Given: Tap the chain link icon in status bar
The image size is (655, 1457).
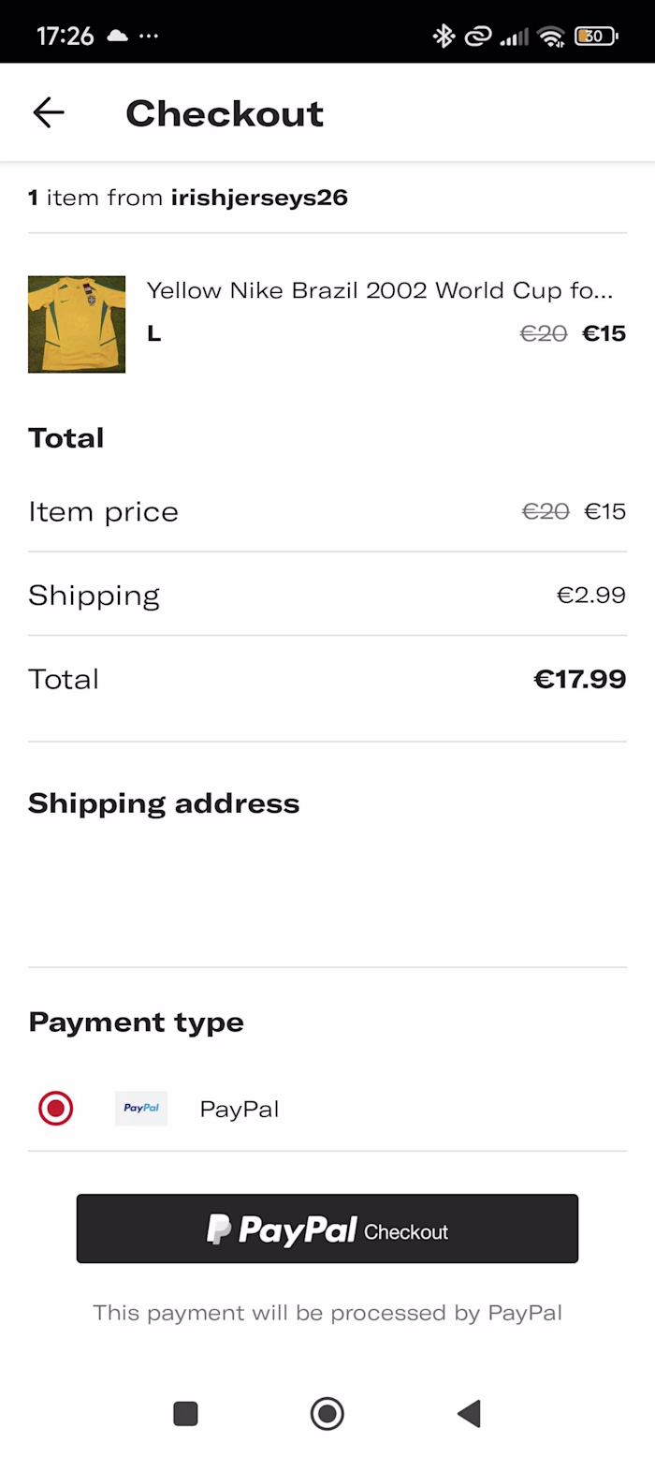Looking at the screenshot, I should click(477, 35).
